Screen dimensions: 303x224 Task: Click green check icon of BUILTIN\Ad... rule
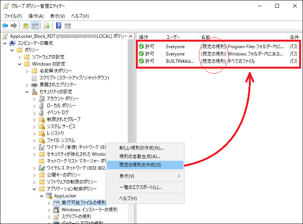click(141, 61)
